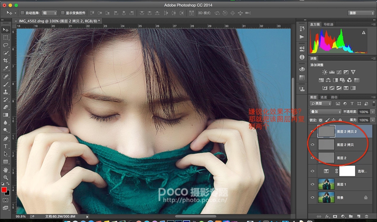Hide the 图层 1 layer
The image size is (377, 222).
pyautogui.click(x=312, y=184)
